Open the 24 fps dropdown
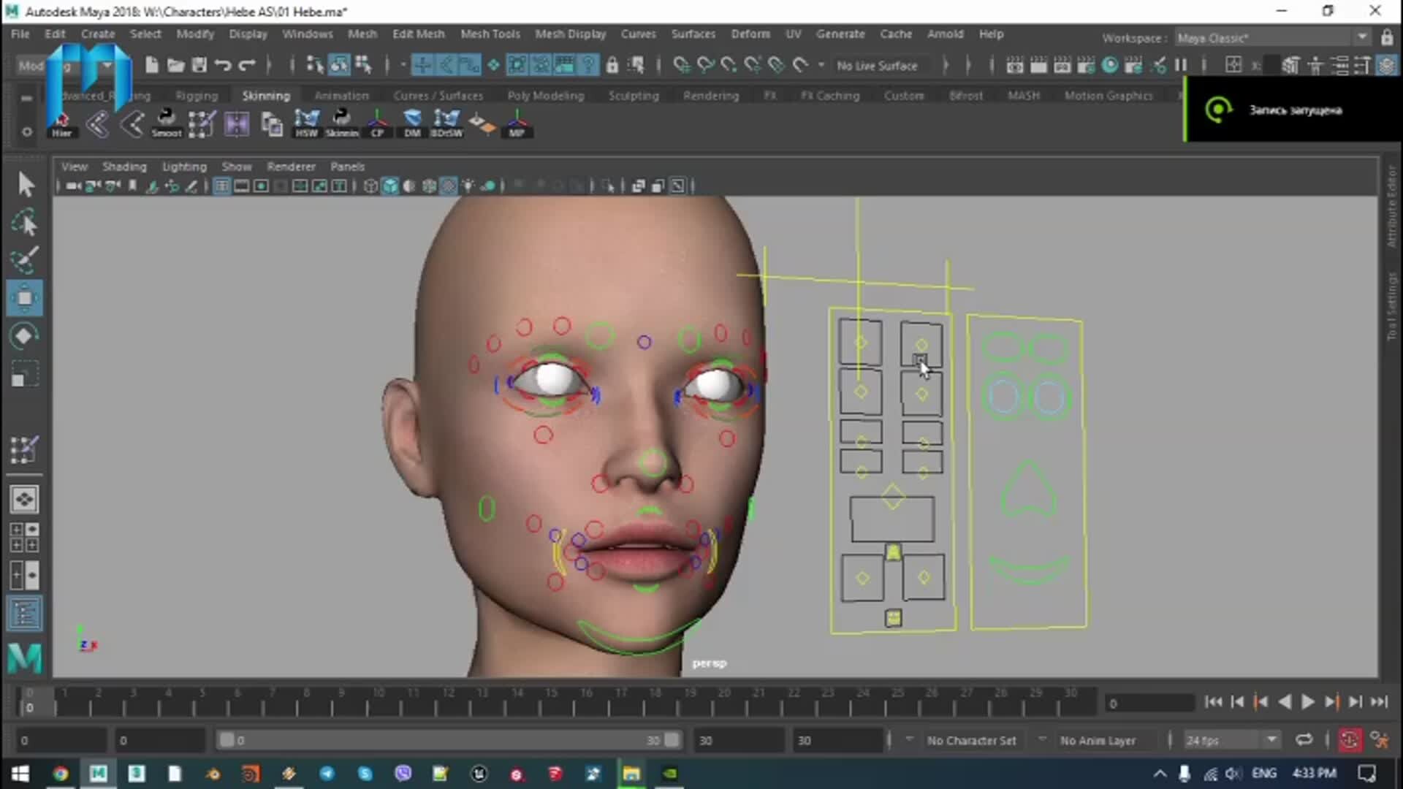Image resolution: width=1403 pixels, height=789 pixels. point(1230,740)
